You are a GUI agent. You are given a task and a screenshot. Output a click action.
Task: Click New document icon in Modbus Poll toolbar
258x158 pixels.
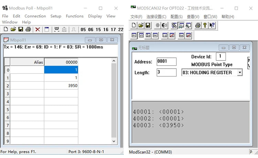[x=6, y=29]
